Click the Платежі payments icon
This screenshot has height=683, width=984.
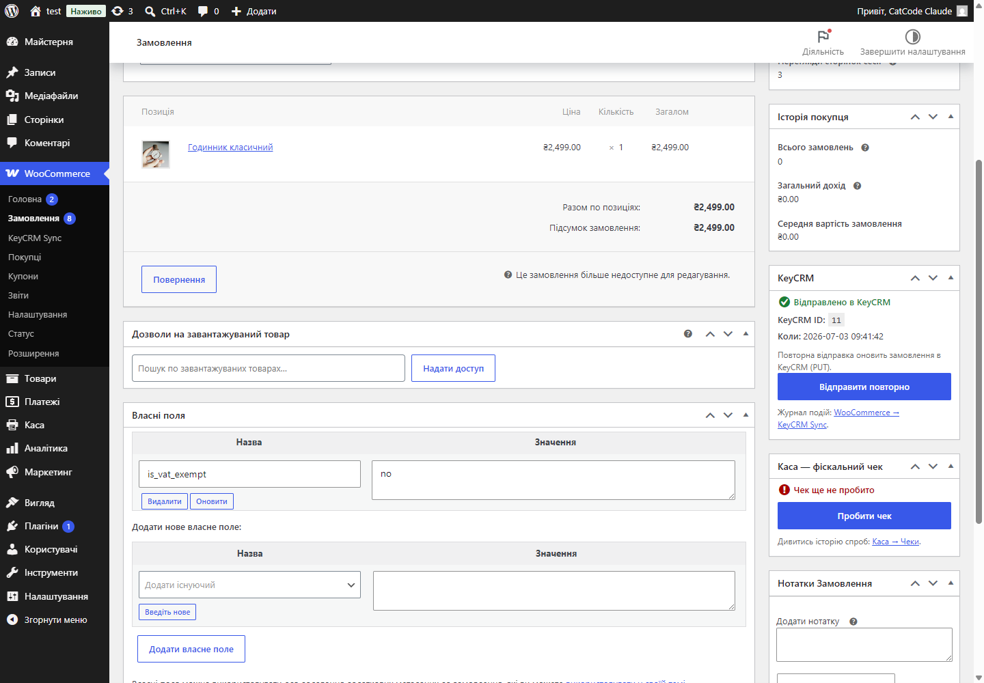pyautogui.click(x=12, y=402)
